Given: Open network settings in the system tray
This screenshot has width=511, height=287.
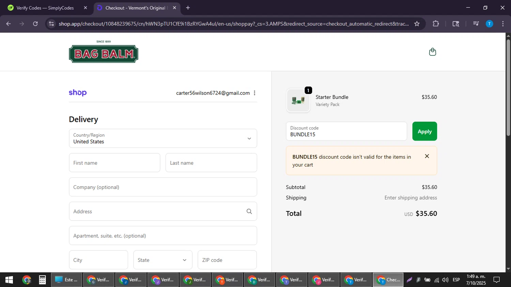Looking at the screenshot, I should tap(437, 280).
